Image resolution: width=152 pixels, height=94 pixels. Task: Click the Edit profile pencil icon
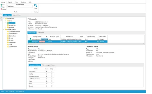1,7
